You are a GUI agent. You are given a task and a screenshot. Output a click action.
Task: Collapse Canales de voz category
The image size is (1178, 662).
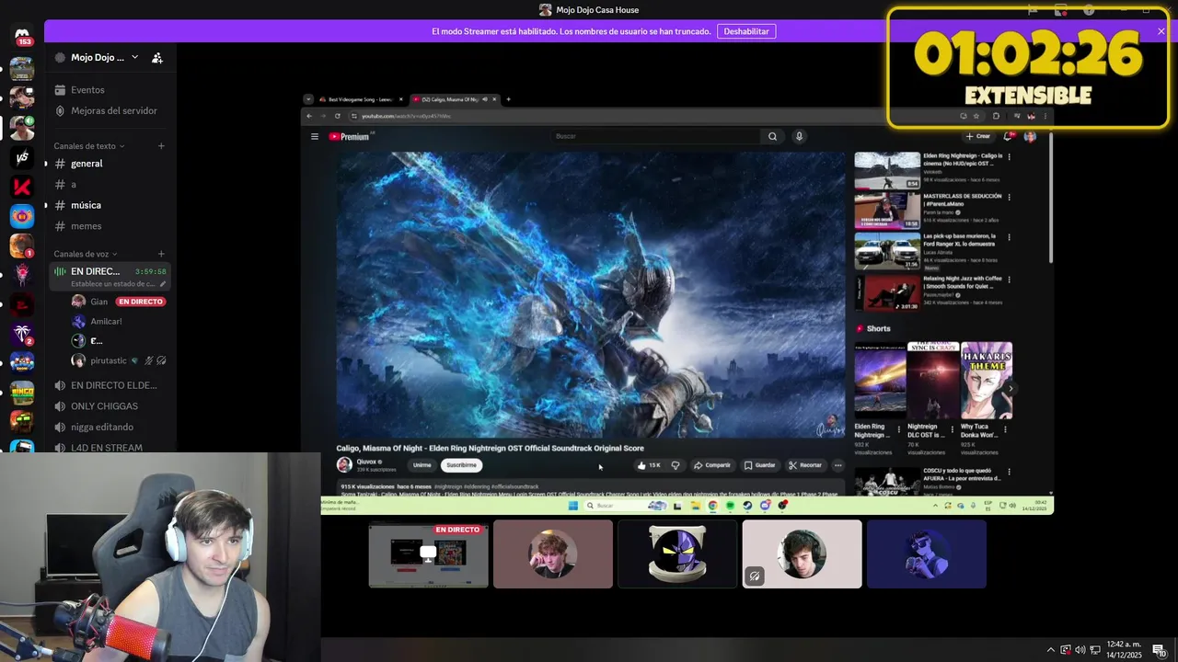[x=85, y=254]
